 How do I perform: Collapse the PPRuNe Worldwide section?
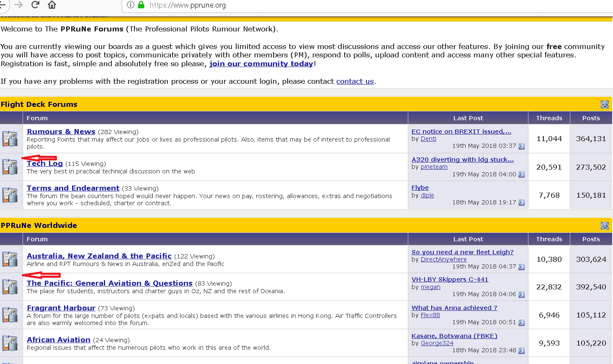pyautogui.click(x=605, y=225)
